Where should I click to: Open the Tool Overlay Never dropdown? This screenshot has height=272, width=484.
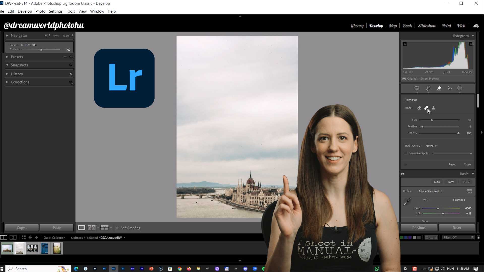tap(431, 146)
